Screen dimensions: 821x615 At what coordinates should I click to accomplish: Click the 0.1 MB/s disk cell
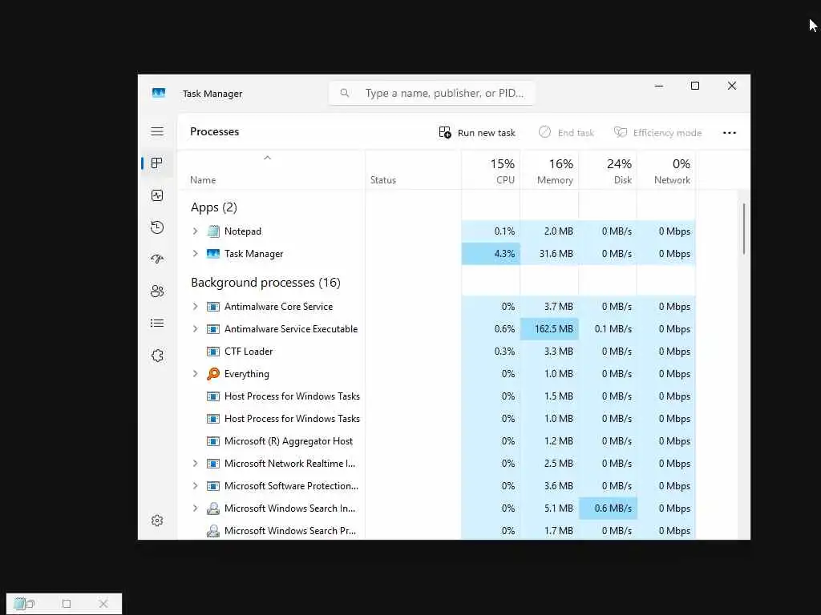tap(608, 329)
